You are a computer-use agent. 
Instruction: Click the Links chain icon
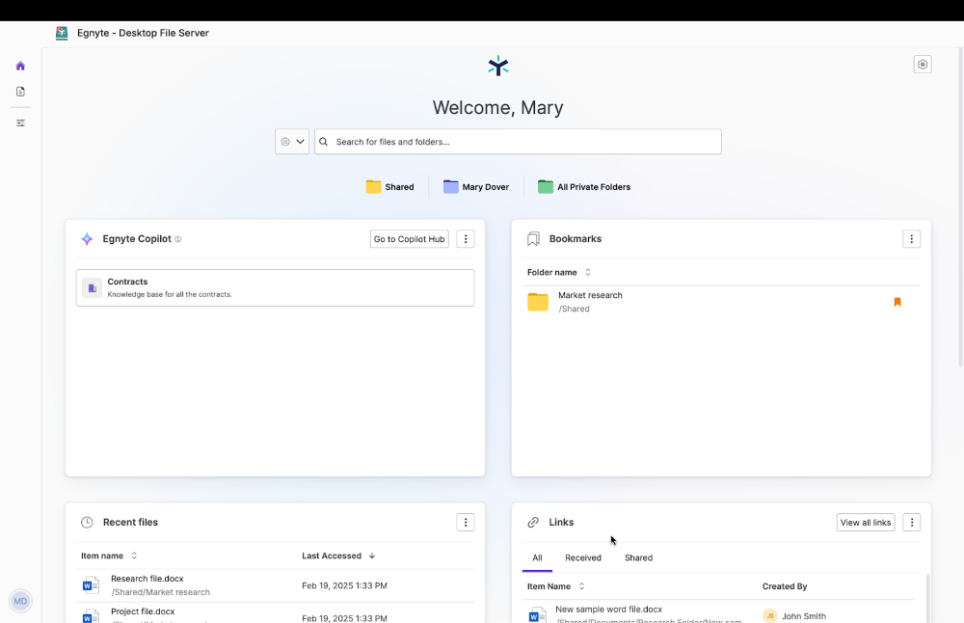533,522
